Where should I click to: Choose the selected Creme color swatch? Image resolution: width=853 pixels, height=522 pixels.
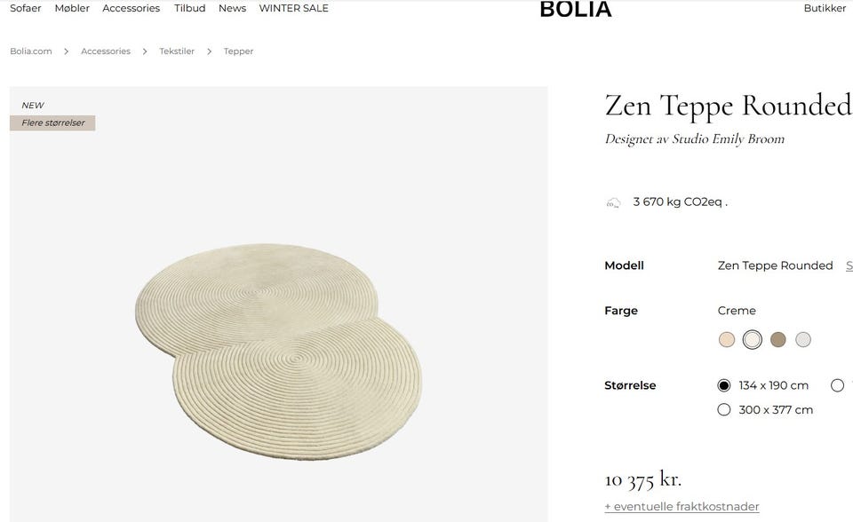(753, 340)
